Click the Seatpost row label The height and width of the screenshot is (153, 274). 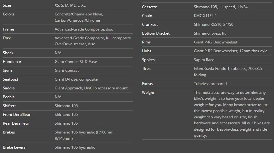click(x=10, y=79)
